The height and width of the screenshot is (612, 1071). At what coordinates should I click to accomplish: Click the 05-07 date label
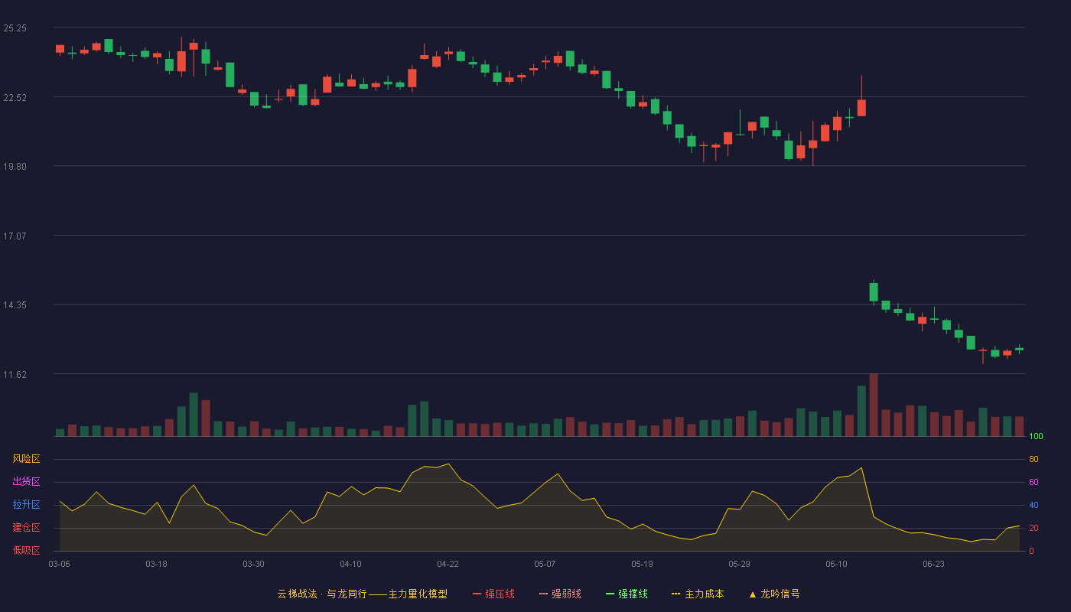(545, 564)
